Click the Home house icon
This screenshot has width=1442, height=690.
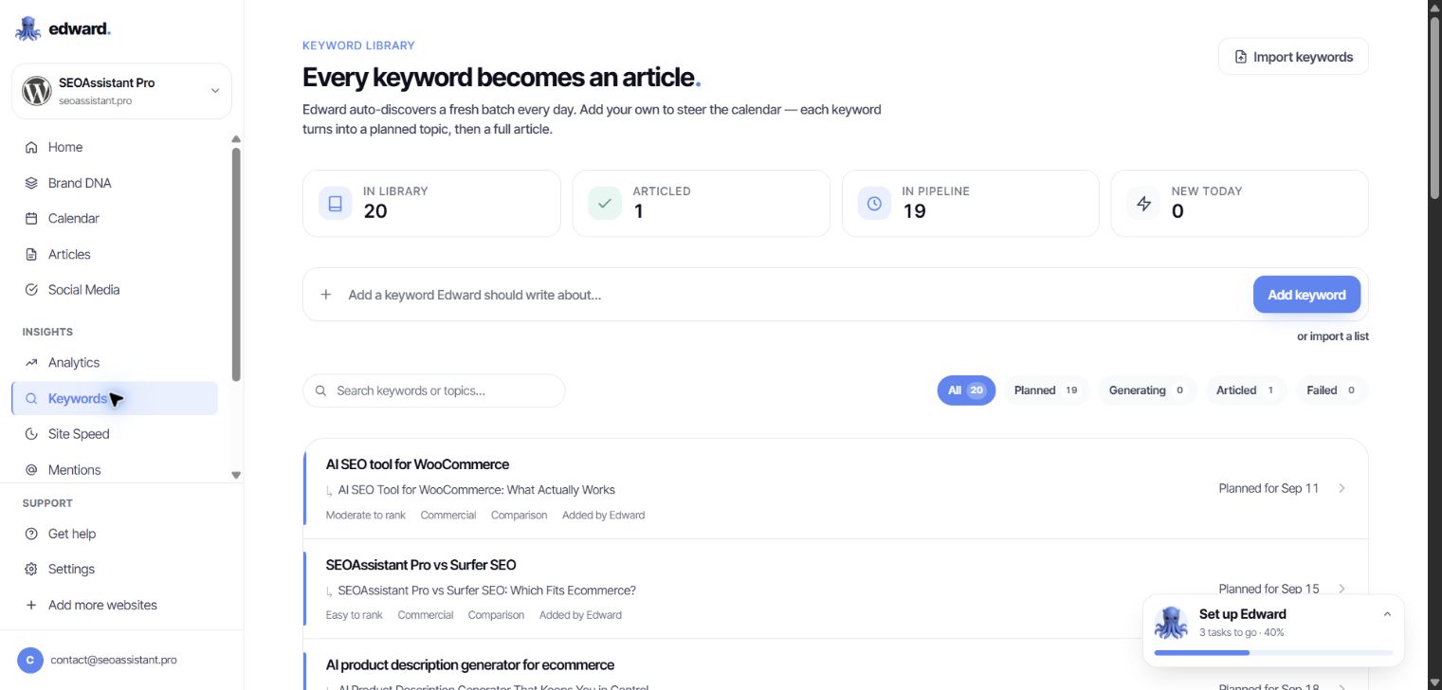pyautogui.click(x=31, y=147)
